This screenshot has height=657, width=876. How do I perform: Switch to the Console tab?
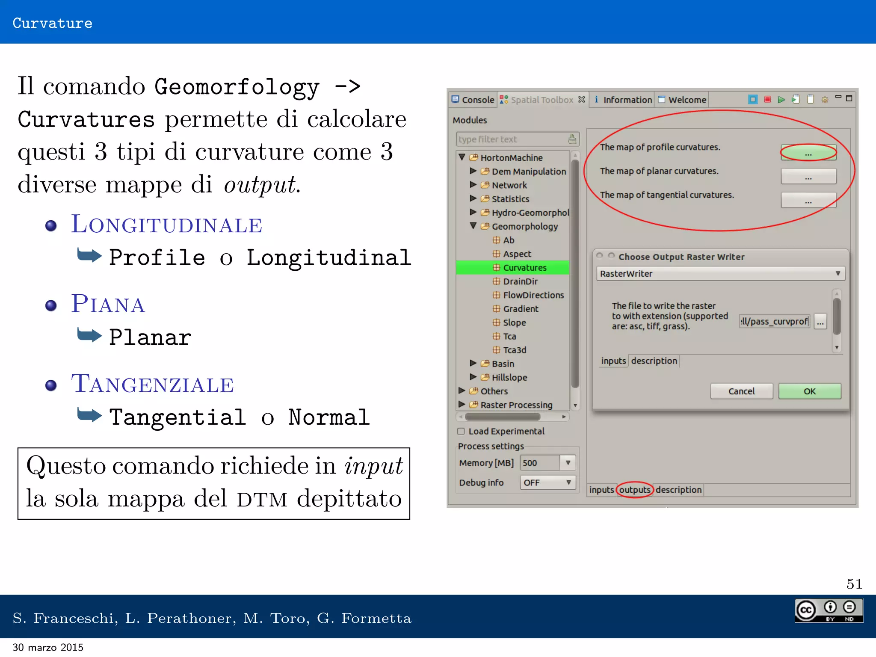click(474, 100)
